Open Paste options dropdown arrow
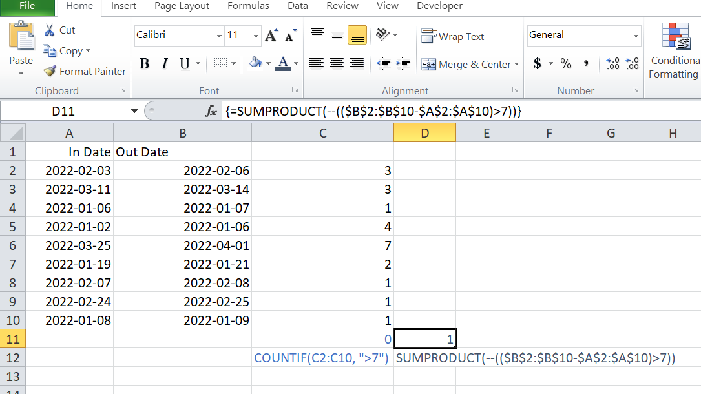Viewport: 701px width, 394px height. (21, 73)
